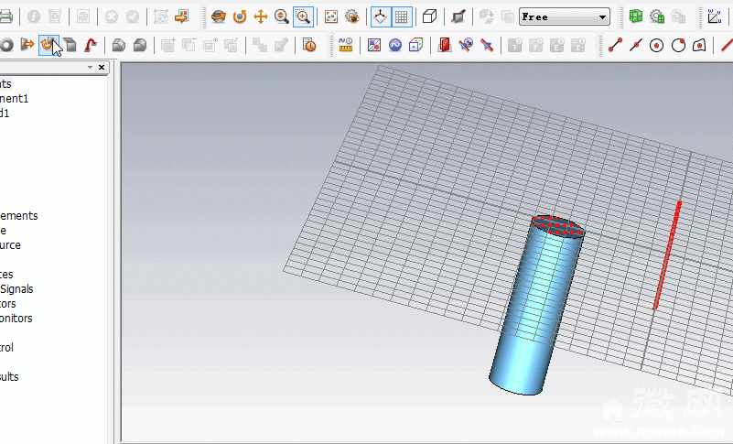This screenshot has width=733, height=444.
Task: Click the eigenmode solver E icon
Action: [x=556, y=46]
